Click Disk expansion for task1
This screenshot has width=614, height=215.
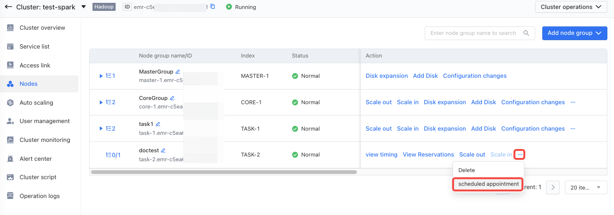click(x=445, y=129)
